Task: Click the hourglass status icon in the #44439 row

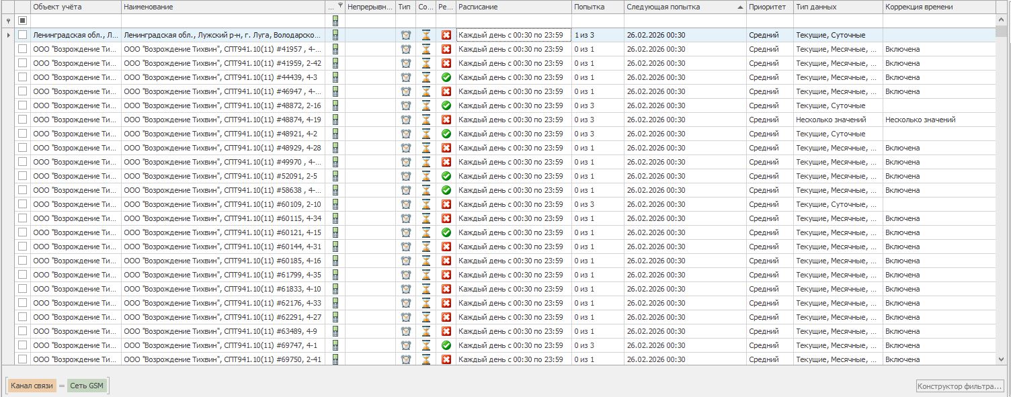Action: [x=426, y=77]
